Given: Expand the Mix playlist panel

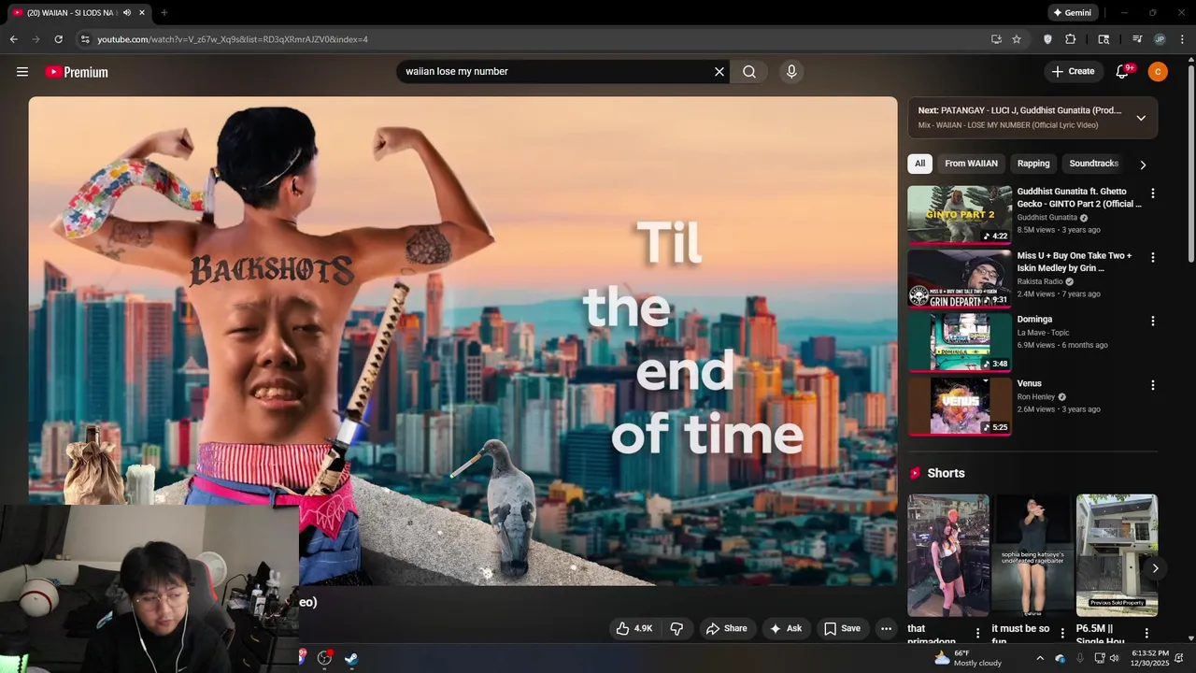Looking at the screenshot, I should point(1141,118).
